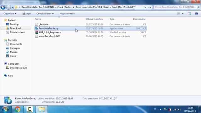Image resolution: width=201 pixels, height=113 pixels.
Task: Click the Preferiti star icon
Action: pos(5,20)
